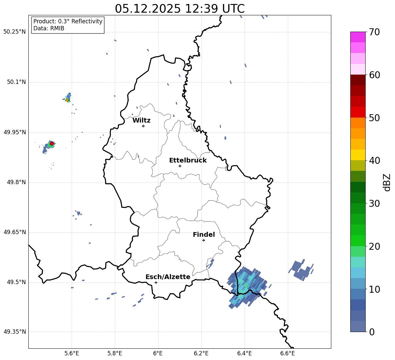Click the cyan colorbar segment above 10
Screen dimensions: 395x360
tap(358, 273)
